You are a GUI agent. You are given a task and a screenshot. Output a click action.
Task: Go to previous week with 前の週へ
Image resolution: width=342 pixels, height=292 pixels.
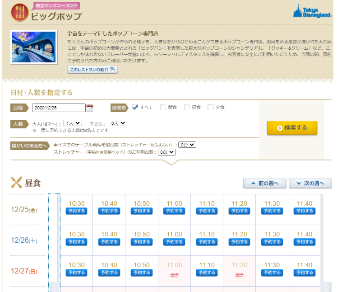265,183
